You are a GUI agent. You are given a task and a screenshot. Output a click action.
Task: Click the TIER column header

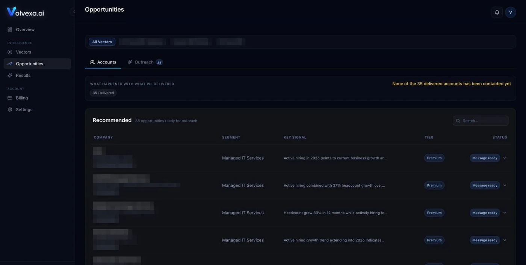tap(429, 137)
